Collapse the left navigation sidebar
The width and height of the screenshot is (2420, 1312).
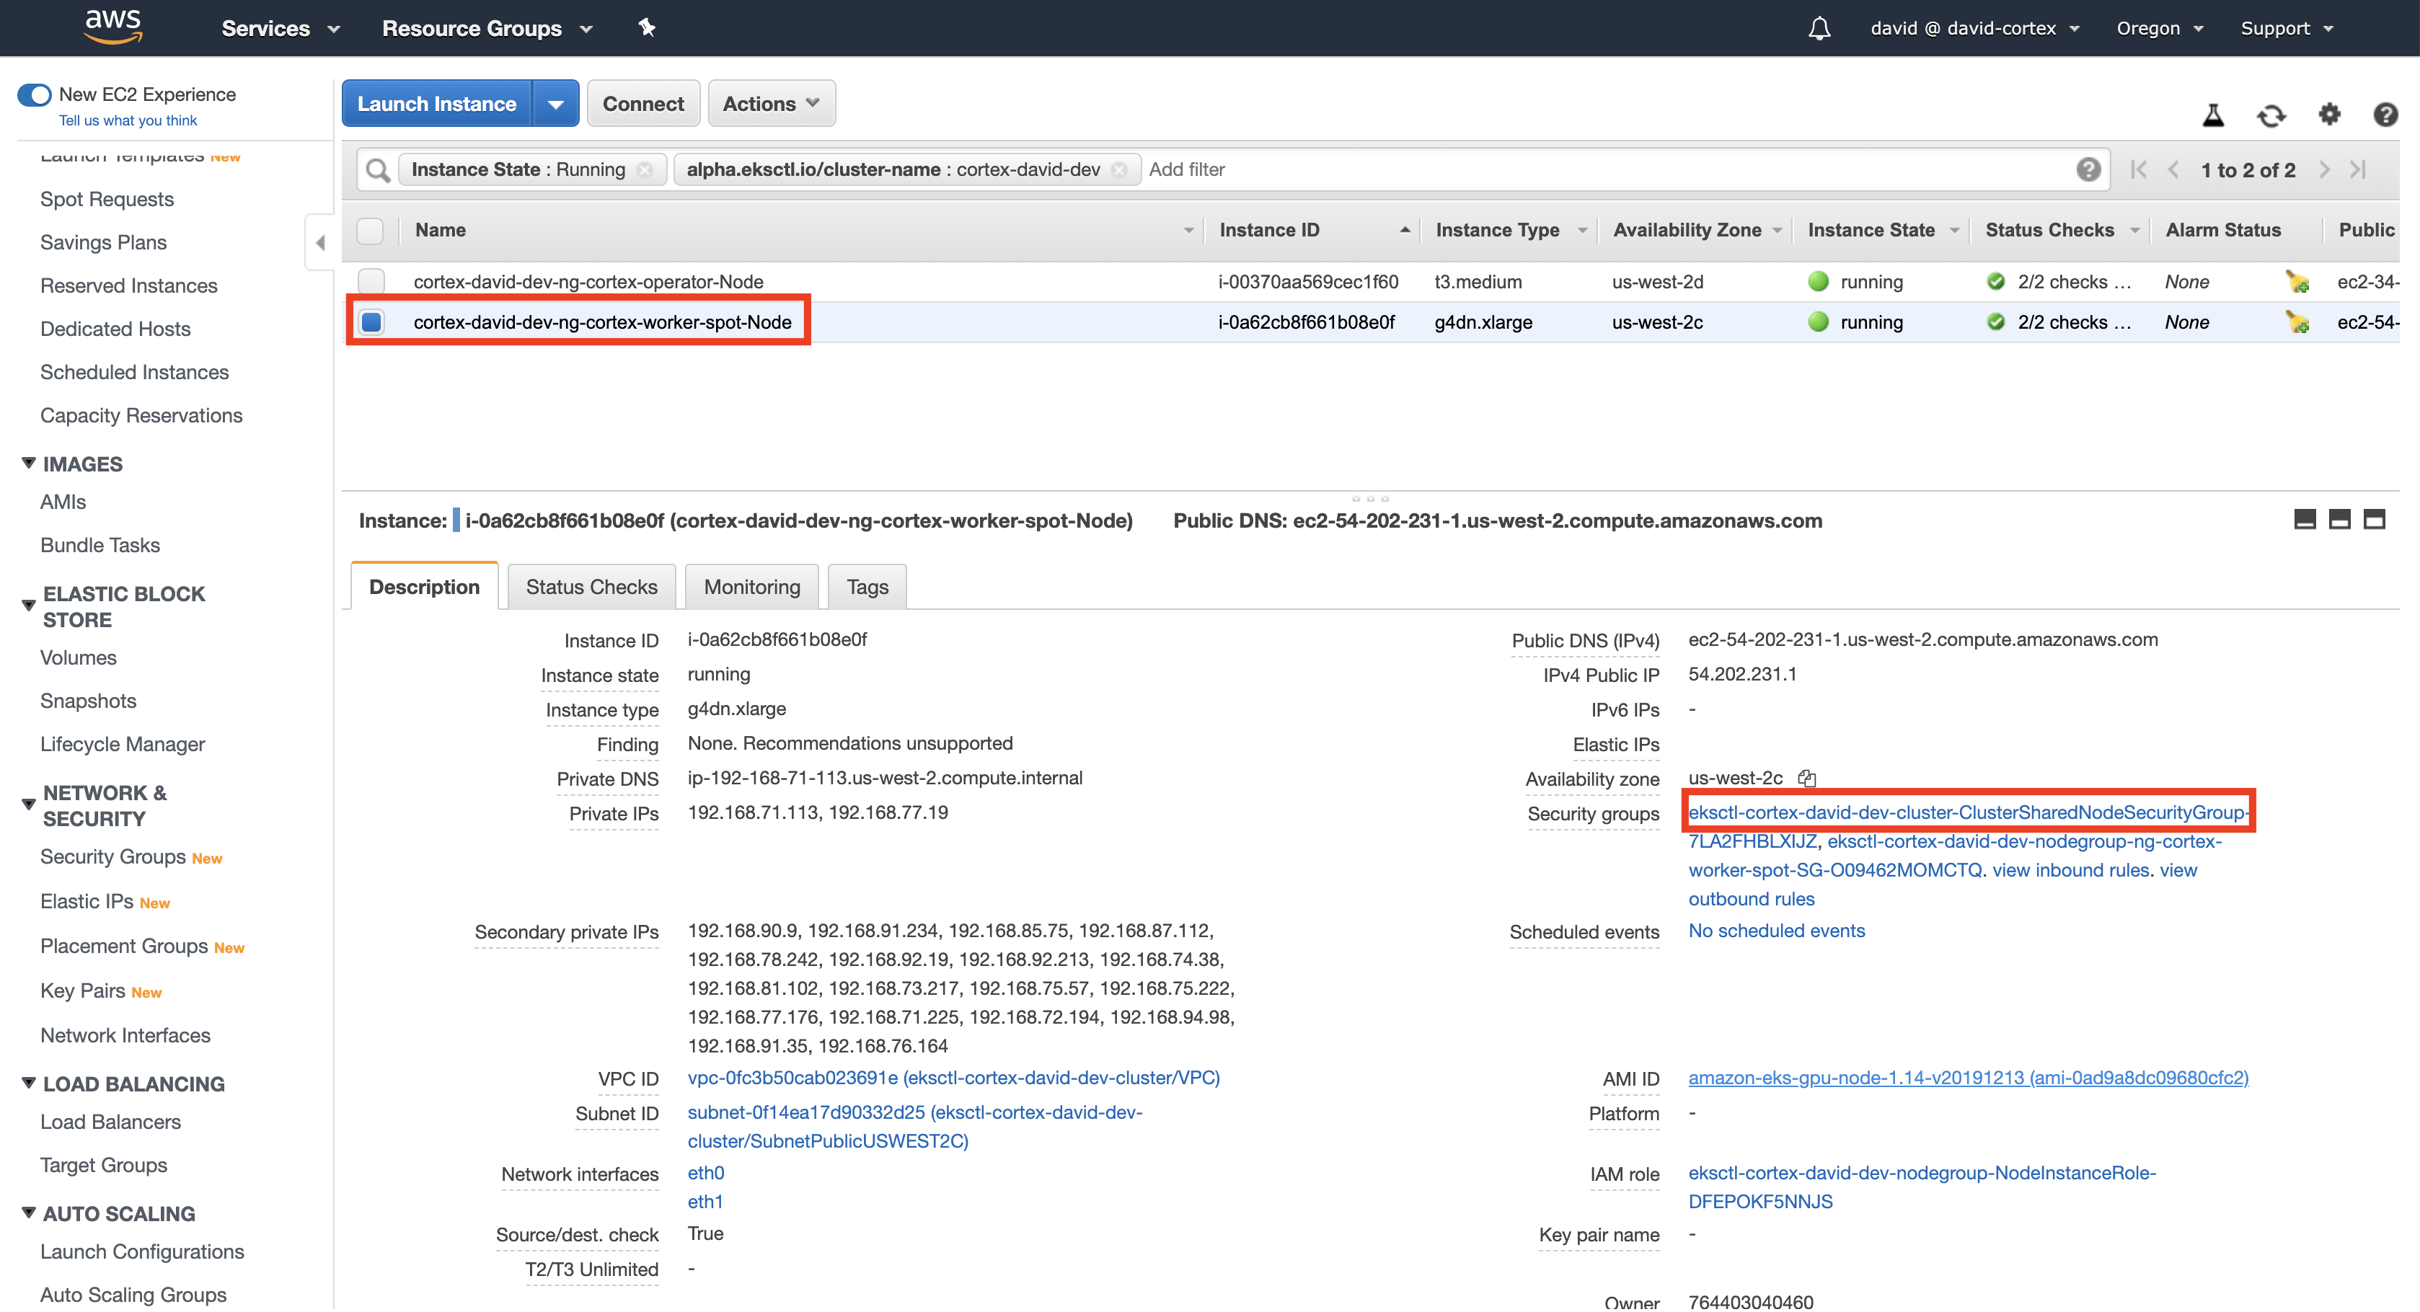click(x=320, y=243)
